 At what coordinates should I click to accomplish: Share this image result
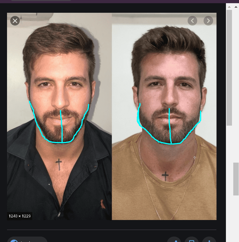(174, 240)
